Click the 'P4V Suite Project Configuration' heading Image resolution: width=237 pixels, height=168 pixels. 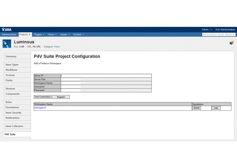pos(67,56)
